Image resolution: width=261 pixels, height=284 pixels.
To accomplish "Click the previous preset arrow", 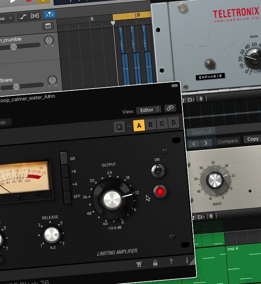I will pos(194,144).
